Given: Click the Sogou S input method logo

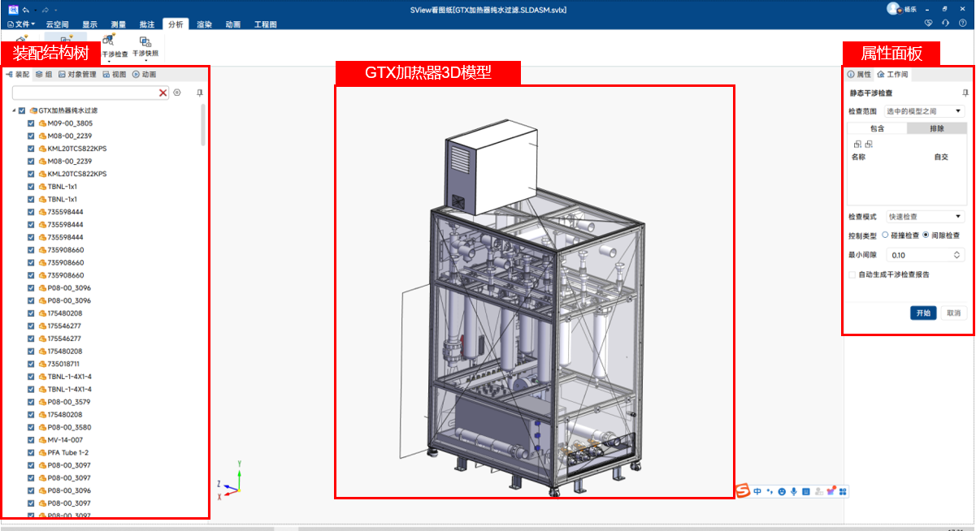Looking at the screenshot, I should pyautogui.click(x=742, y=490).
